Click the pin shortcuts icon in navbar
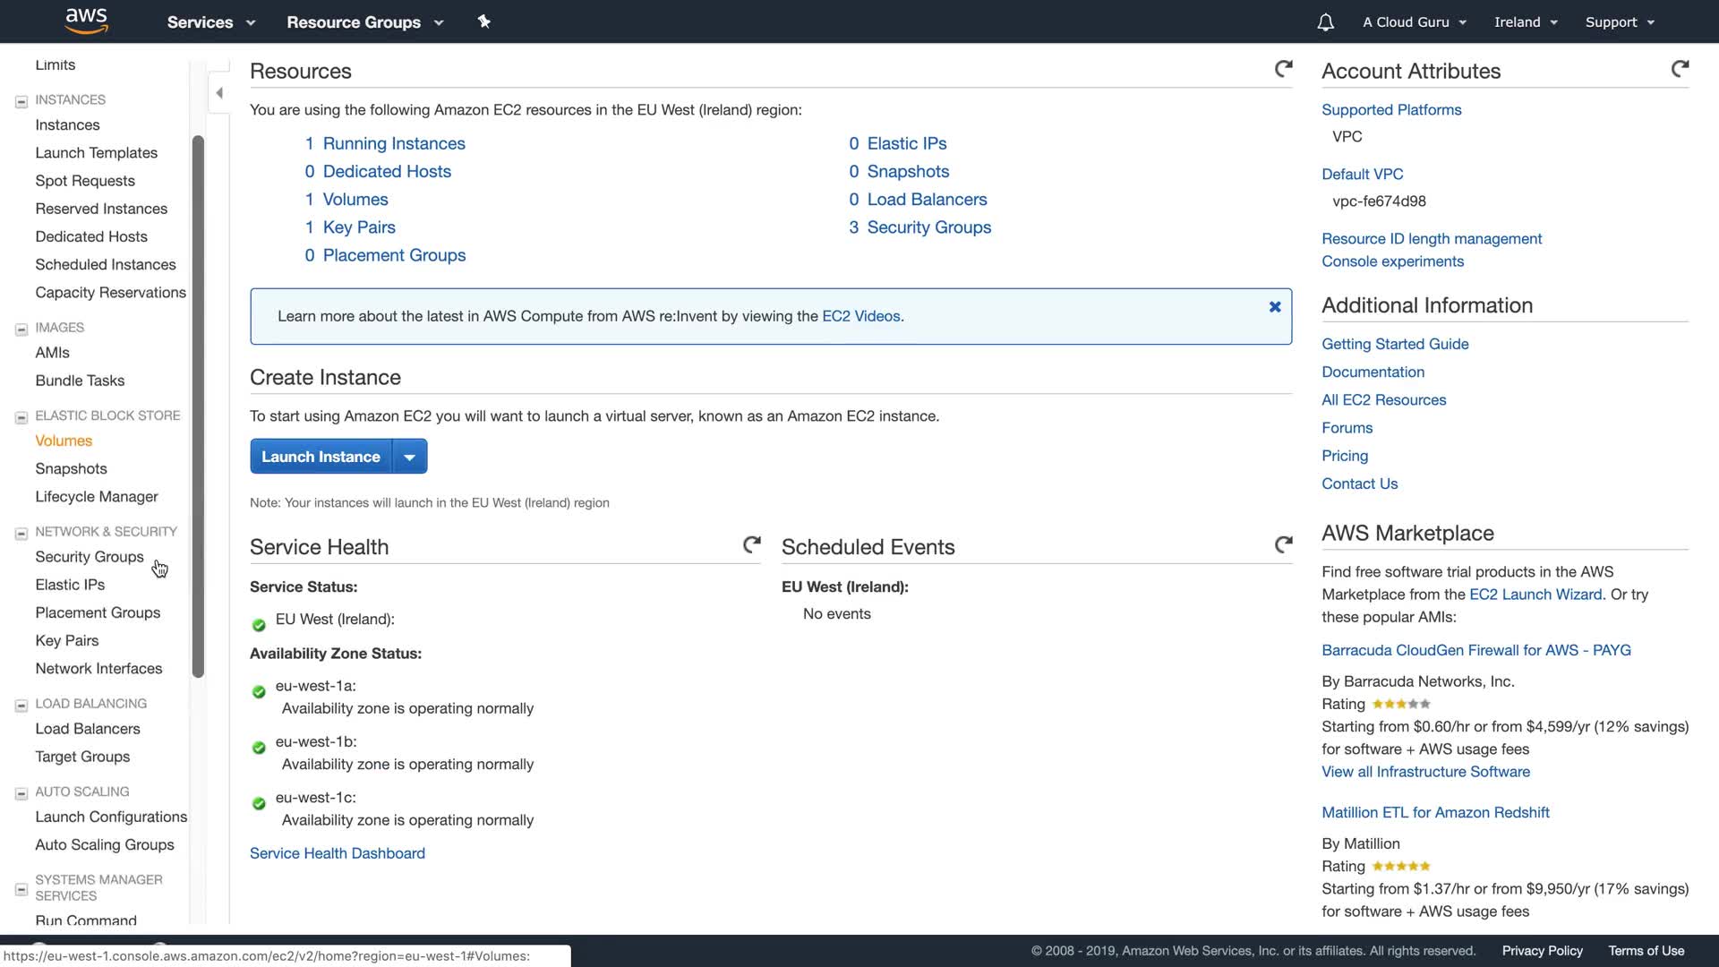The height and width of the screenshot is (967, 1719). tap(484, 21)
